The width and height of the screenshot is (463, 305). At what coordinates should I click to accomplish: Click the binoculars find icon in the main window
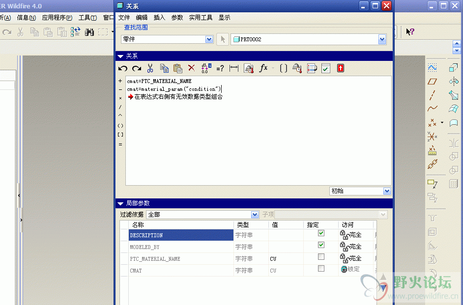(x=89, y=32)
